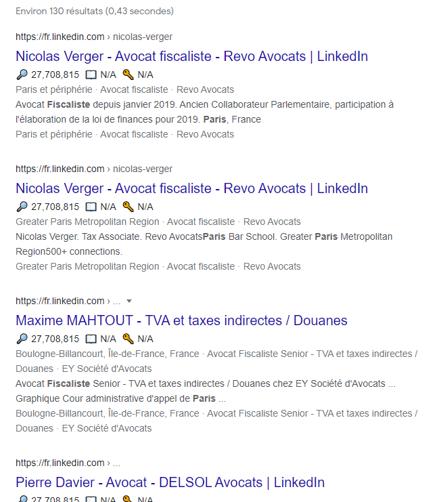Viewport: 426px width, 502px height.
Task: Click the key icon in the Paris et périphérie result
Action: [x=128, y=75]
